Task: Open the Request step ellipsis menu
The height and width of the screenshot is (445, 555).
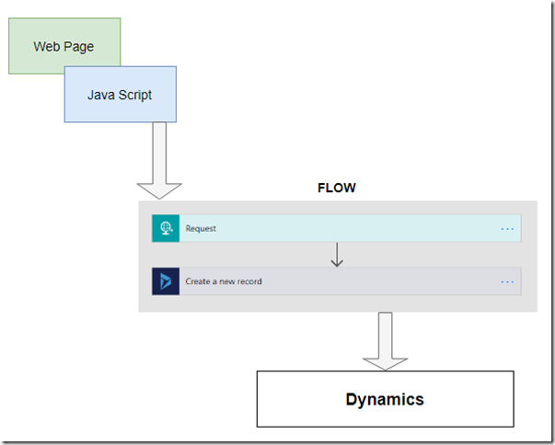Action: (x=507, y=229)
